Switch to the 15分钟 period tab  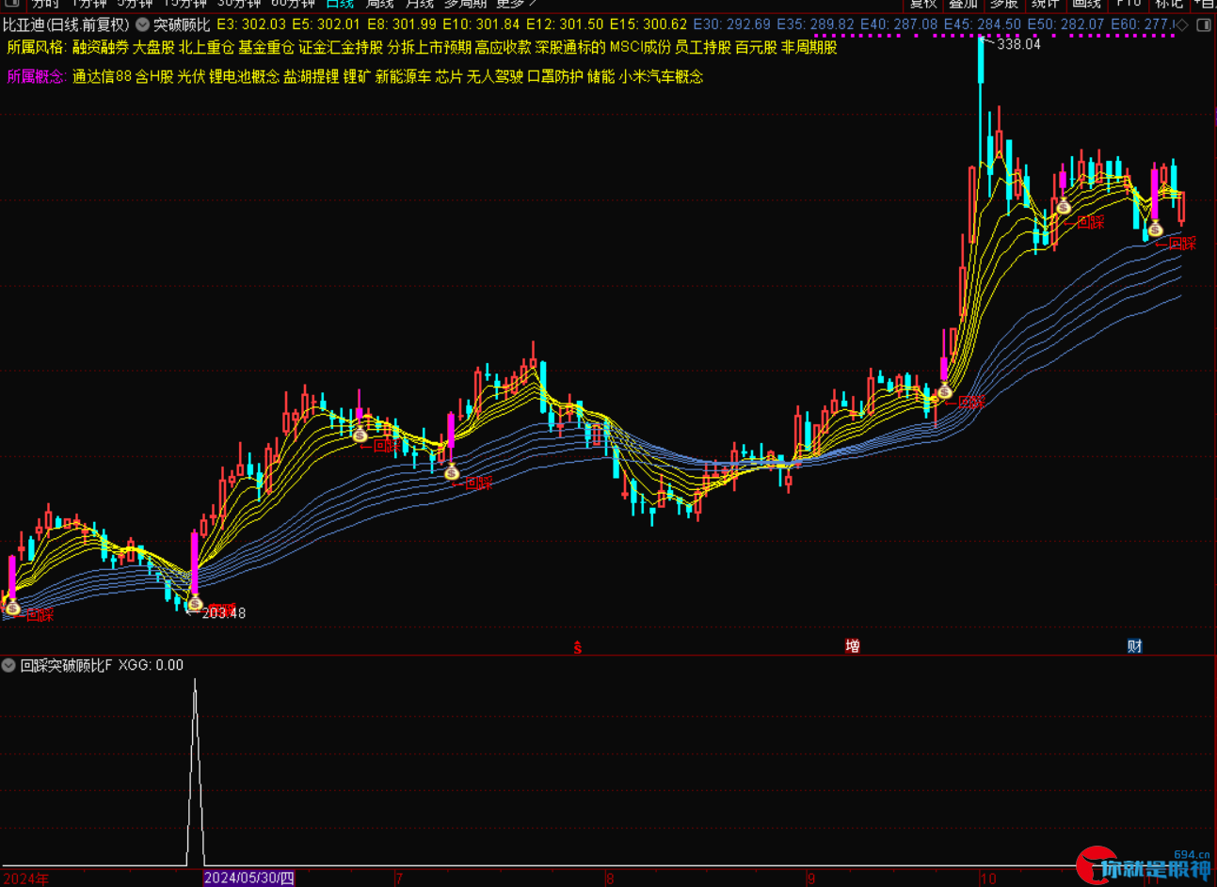tap(185, 4)
